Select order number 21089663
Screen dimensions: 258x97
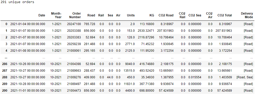pyautogui.click(x=74, y=71)
